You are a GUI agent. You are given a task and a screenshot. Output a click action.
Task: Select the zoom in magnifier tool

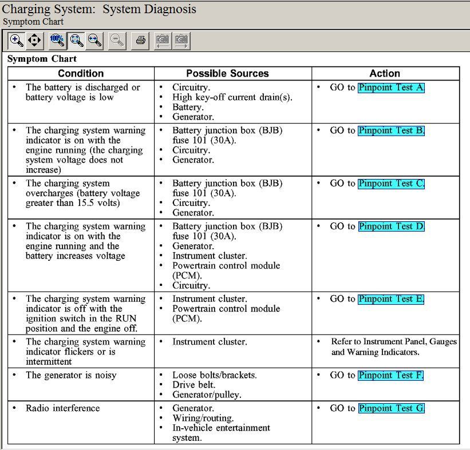pos(17,41)
